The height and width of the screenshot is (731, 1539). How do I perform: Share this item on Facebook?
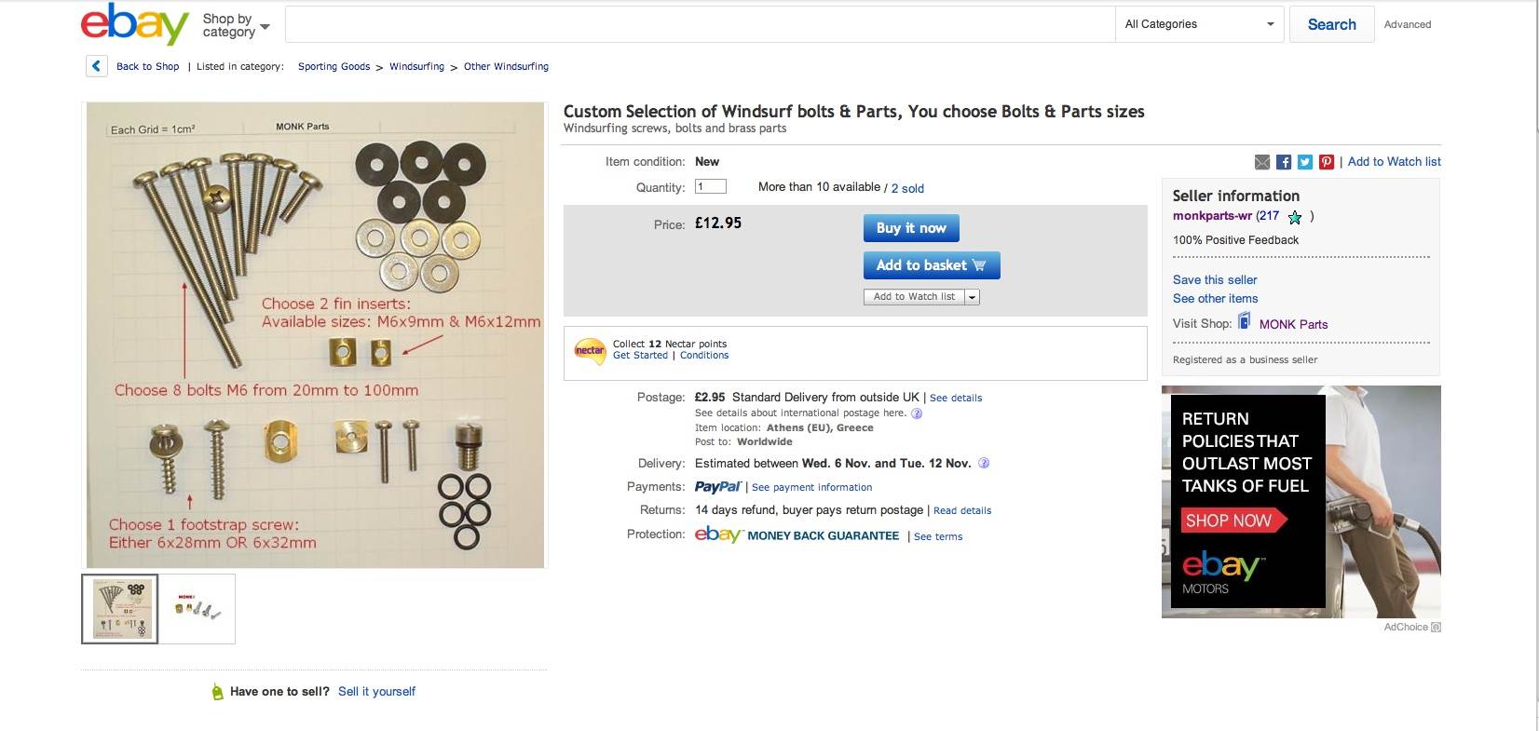1284,162
